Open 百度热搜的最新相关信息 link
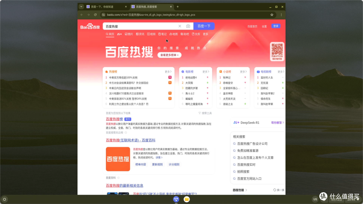 (125, 186)
